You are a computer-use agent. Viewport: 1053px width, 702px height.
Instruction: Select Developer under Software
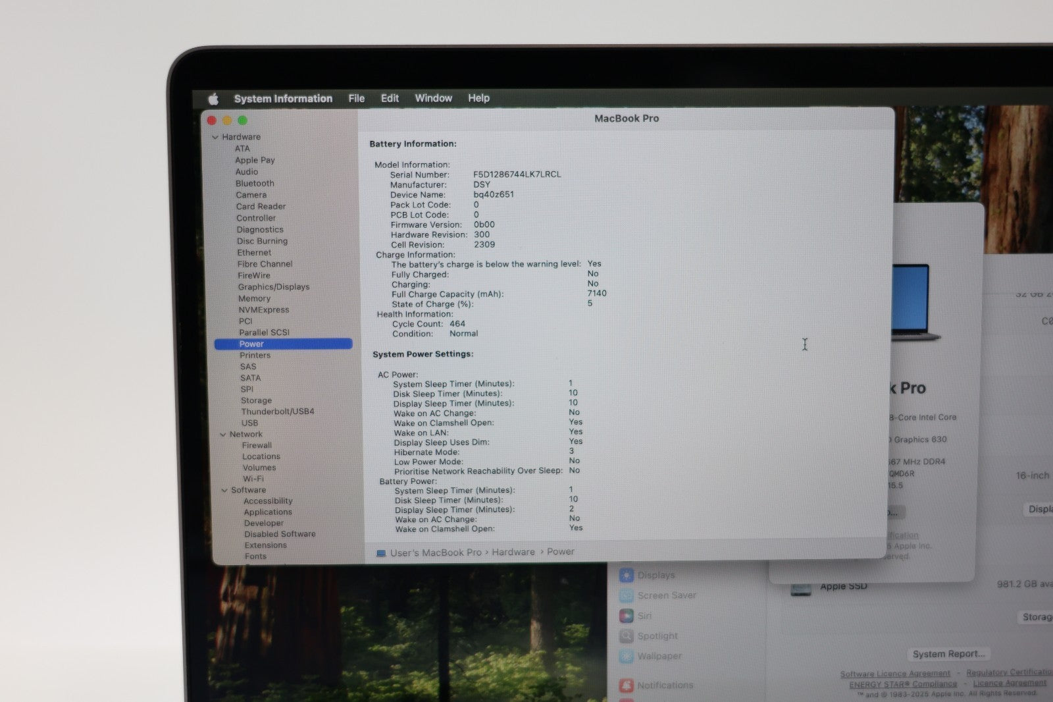[264, 524]
